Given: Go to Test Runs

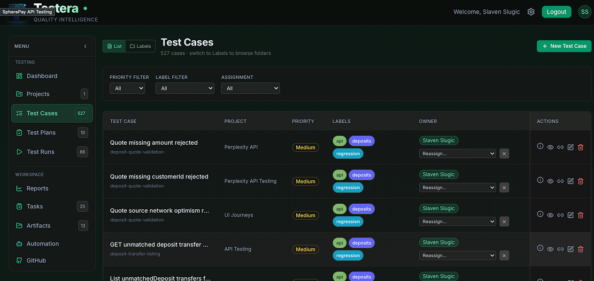Looking at the screenshot, I should coord(52,152).
